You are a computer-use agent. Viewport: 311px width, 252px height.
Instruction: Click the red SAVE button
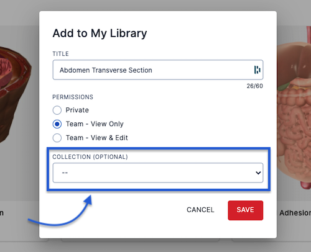pyautogui.click(x=246, y=210)
